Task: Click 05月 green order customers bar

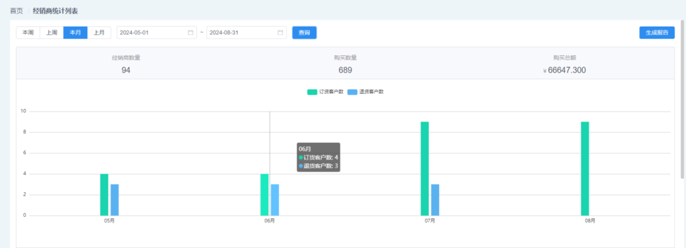Action: point(104,195)
